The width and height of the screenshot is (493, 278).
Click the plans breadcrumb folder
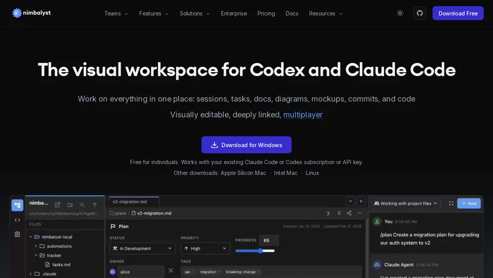[118, 213]
